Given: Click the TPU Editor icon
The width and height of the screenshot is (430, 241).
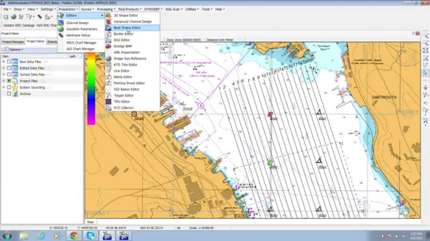Looking at the screenshot, I should [x=109, y=101].
